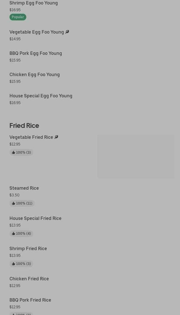Click the Popular badge under Shrimp Egg Foo Young
The width and height of the screenshot is (180, 315).
18,17
